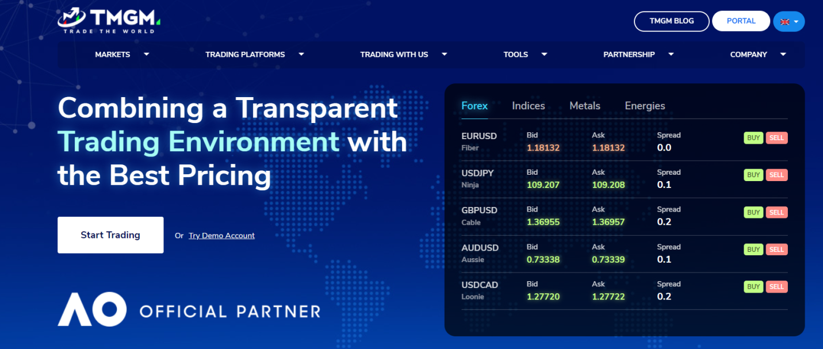Screen dimensions: 823x349
Task: Open the Tools dropdown arrow
Action: (x=544, y=55)
